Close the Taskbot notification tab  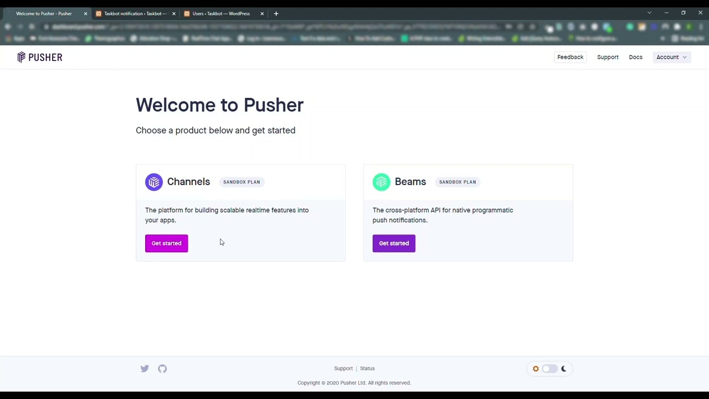tap(174, 13)
